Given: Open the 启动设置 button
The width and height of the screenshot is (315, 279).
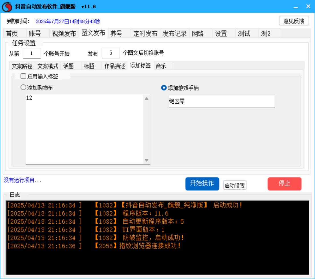Looking at the screenshot, I should (235, 185).
